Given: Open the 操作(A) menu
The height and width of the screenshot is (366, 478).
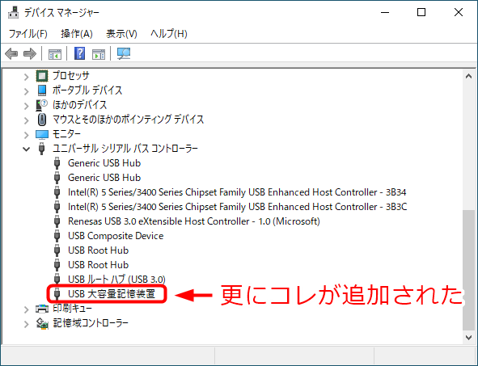Looking at the screenshot, I should click(77, 33).
